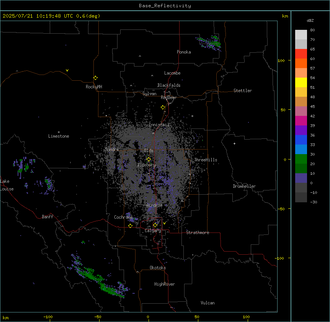
Task: Click the Lake Louise label
Action: tap(6, 185)
